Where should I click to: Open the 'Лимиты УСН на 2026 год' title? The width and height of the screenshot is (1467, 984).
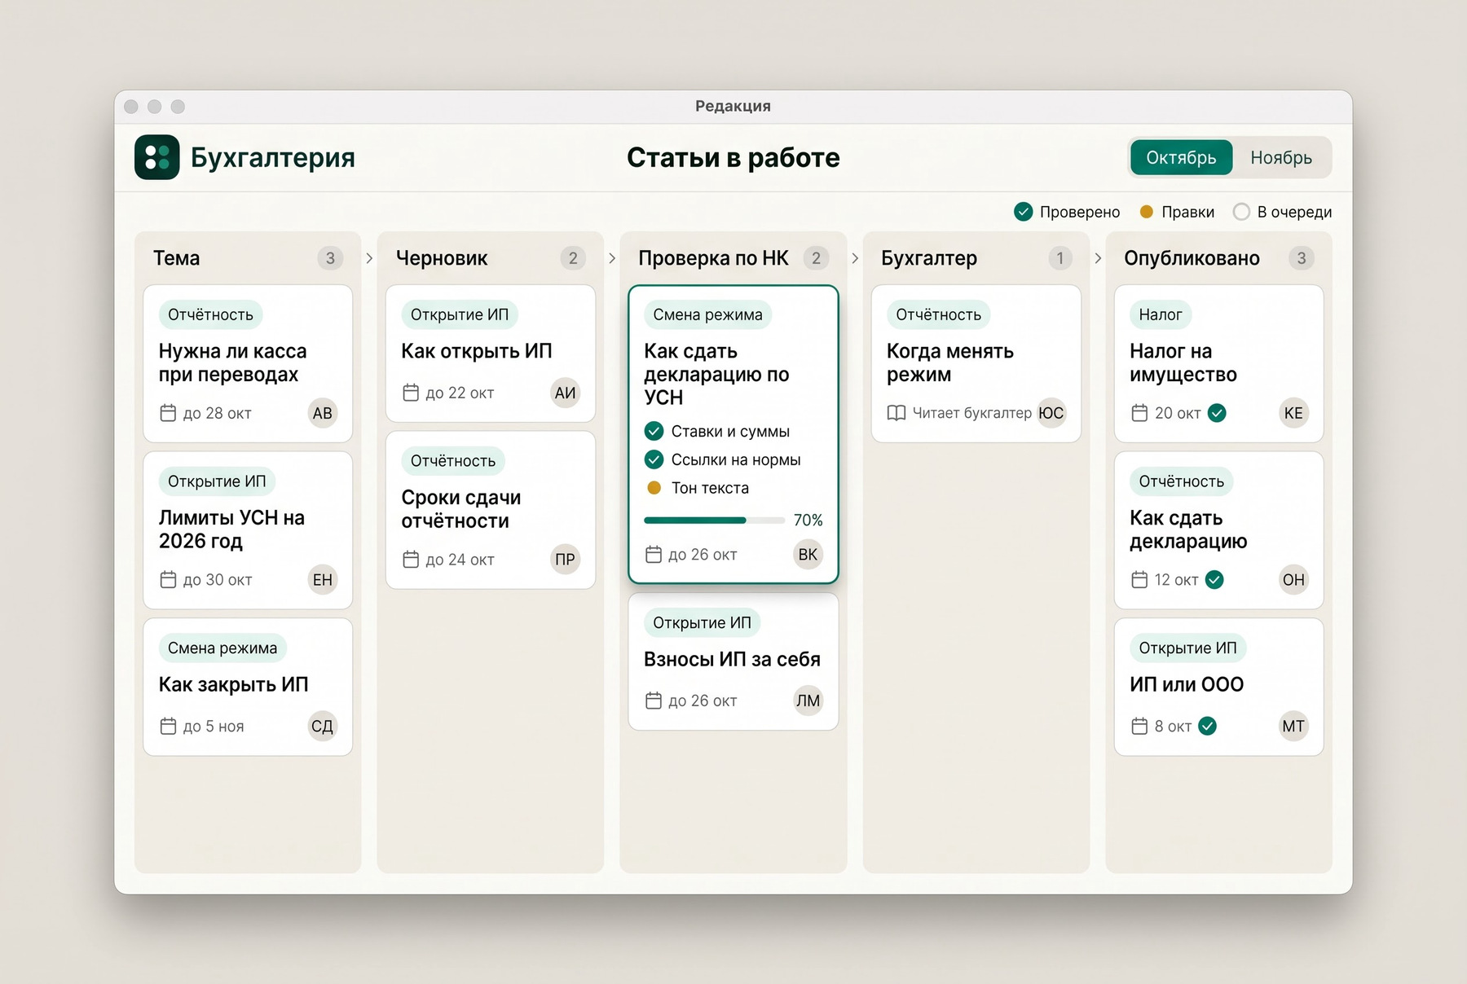click(x=231, y=529)
